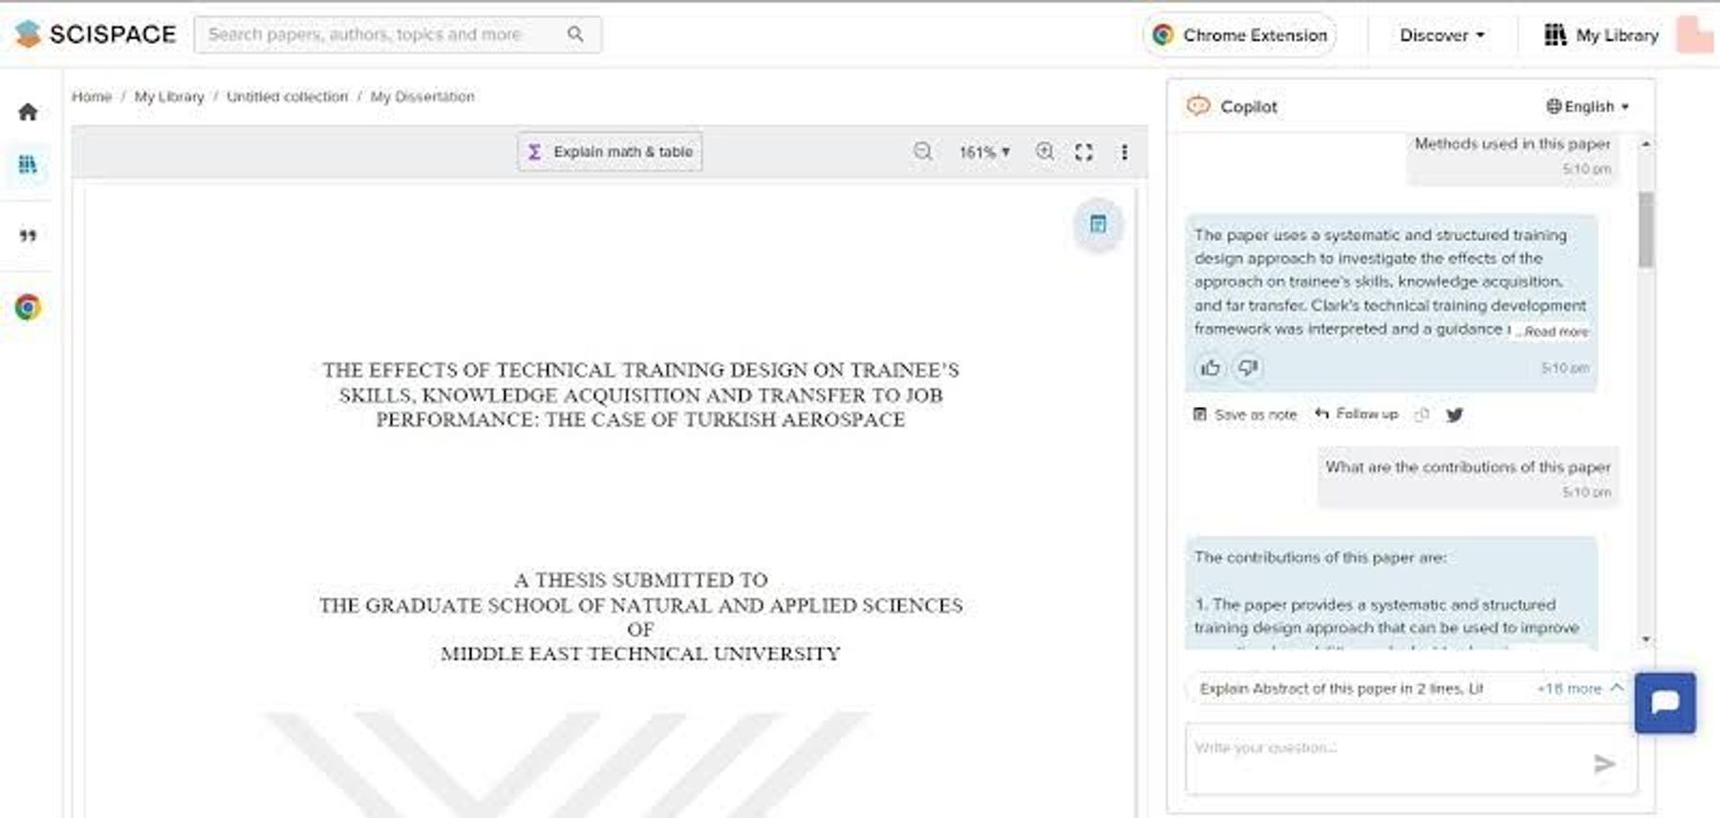
Task: Click the Chrome icon in left sidebar
Action: (28, 307)
